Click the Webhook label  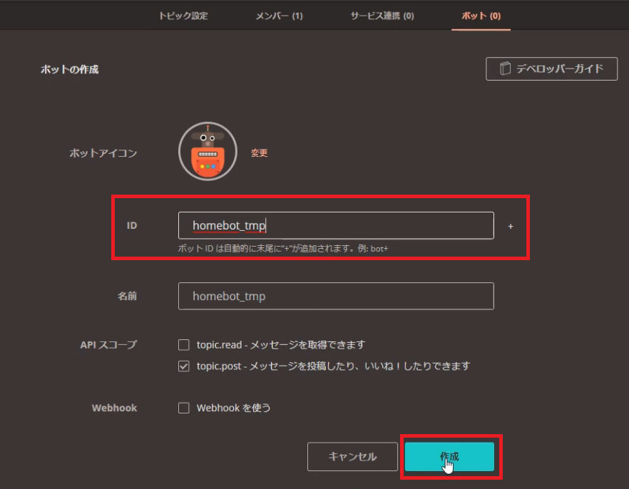click(114, 408)
